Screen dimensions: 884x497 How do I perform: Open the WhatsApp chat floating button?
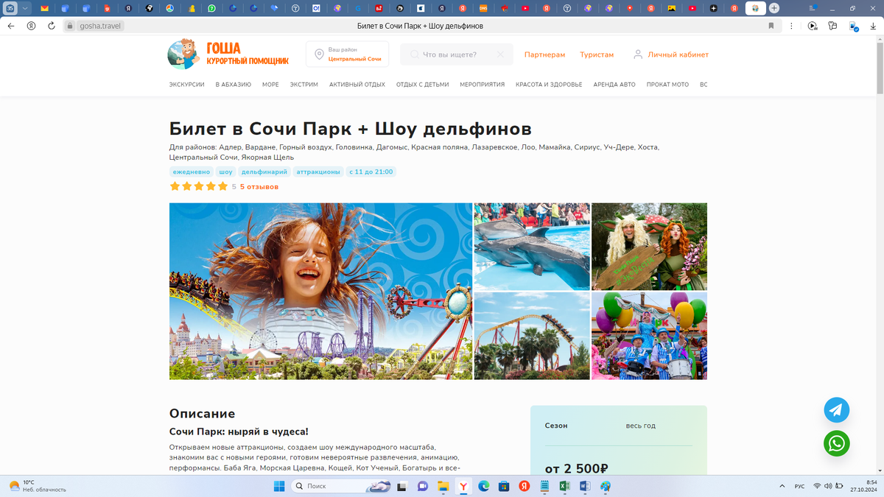coord(836,443)
